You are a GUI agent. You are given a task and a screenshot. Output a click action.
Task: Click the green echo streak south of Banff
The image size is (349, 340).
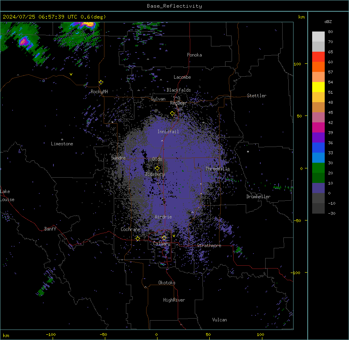(x=45, y=287)
